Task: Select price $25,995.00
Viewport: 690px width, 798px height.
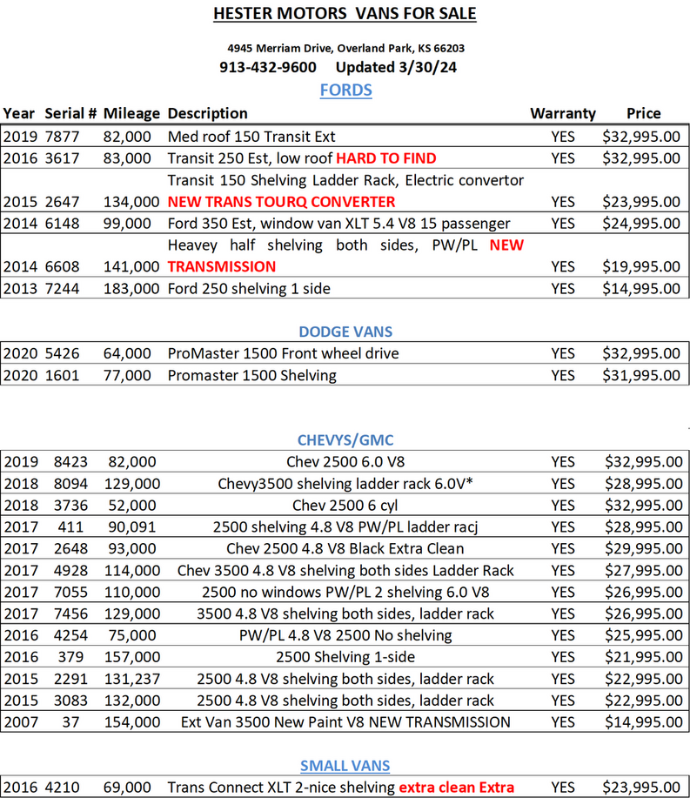Action: click(x=644, y=635)
